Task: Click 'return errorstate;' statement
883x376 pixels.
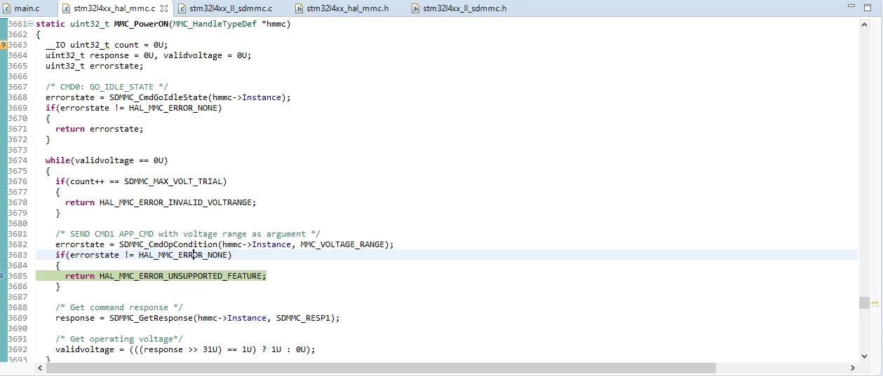Action: [100, 129]
